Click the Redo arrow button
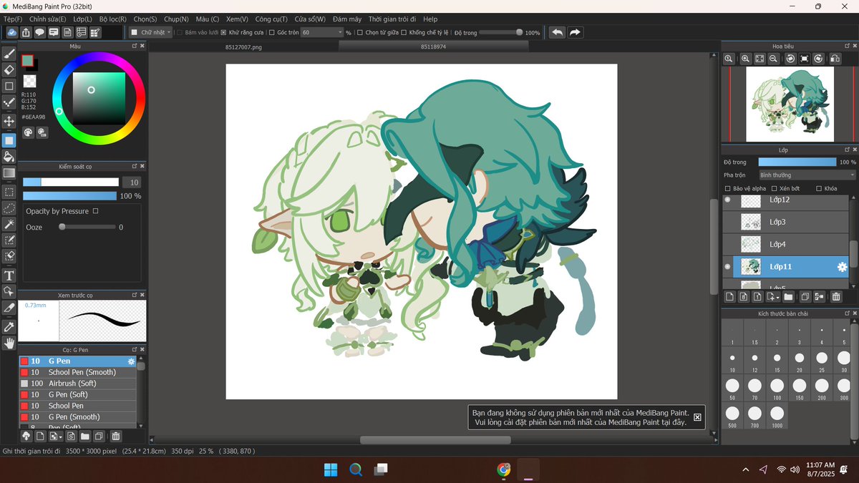Image resolution: width=859 pixels, height=483 pixels. (576, 32)
